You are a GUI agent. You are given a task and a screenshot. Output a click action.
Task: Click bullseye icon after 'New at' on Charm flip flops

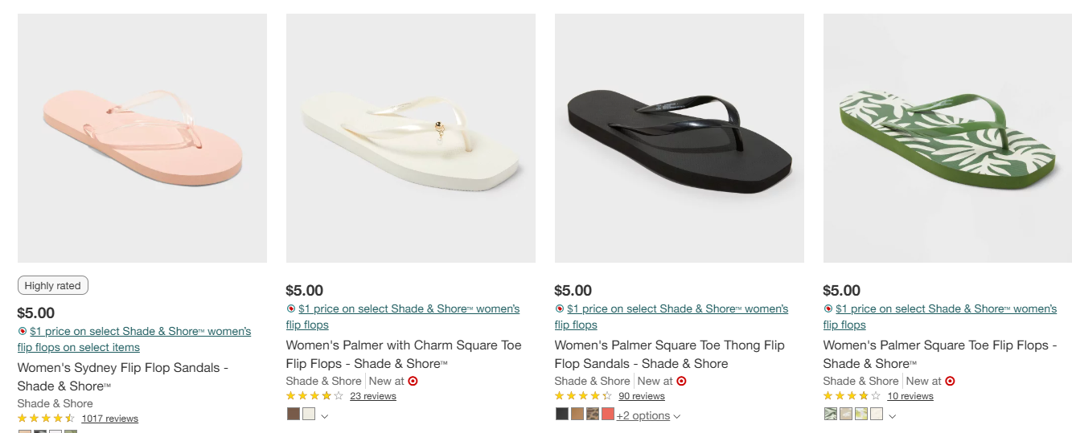click(413, 381)
